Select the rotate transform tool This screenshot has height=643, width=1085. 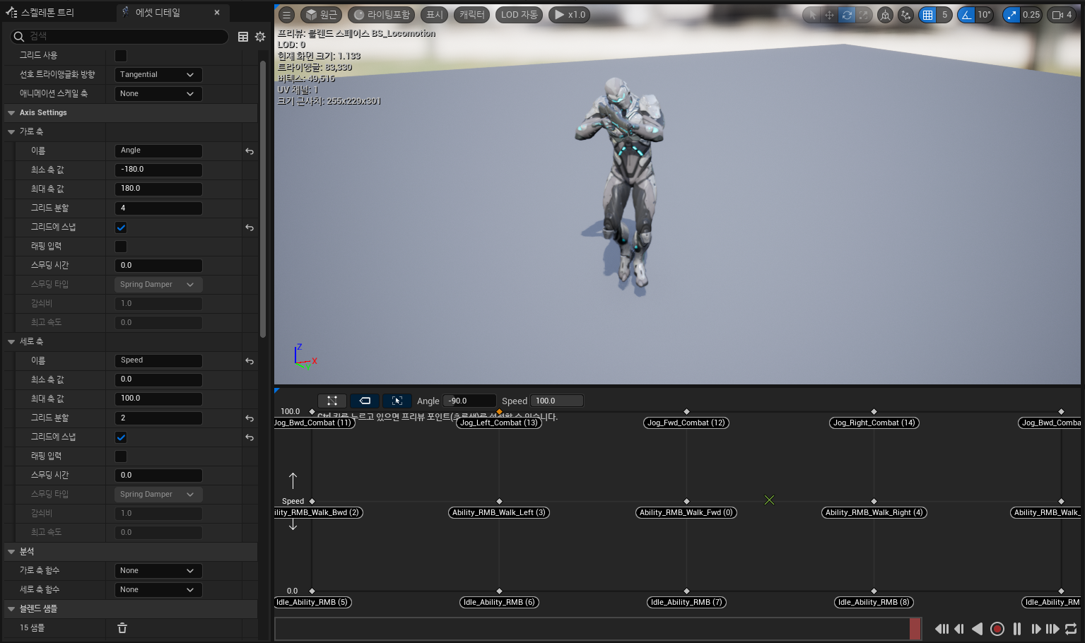coord(846,15)
